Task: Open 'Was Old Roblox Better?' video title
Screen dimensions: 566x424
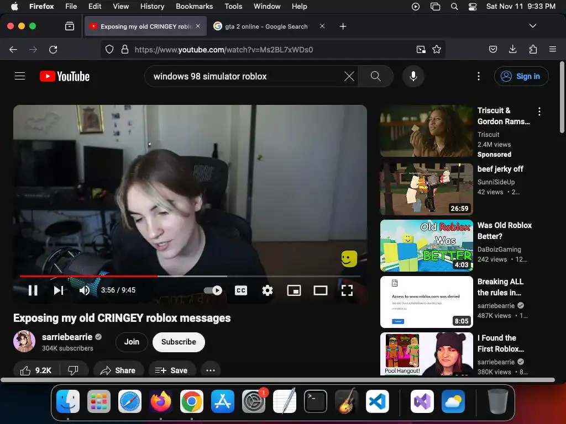Action: click(x=504, y=231)
